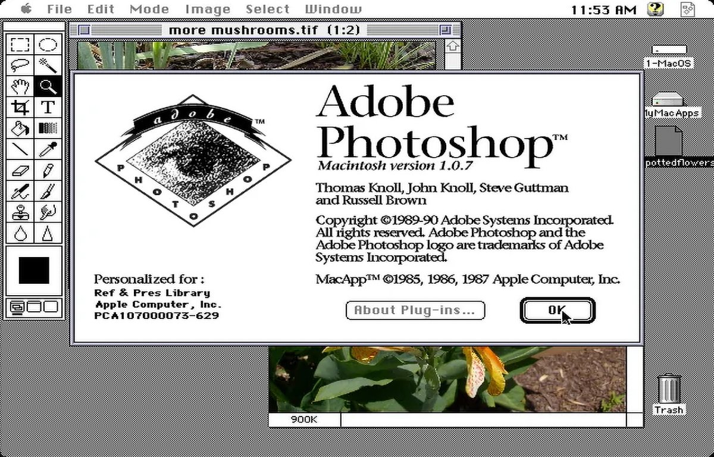Screen dimensions: 714x457
Task: Select the Eyedropper tool
Action: coord(48,149)
